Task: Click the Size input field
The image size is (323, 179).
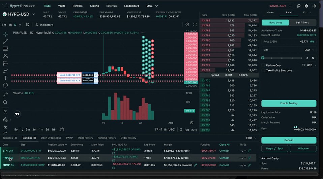Action: pos(289,50)
